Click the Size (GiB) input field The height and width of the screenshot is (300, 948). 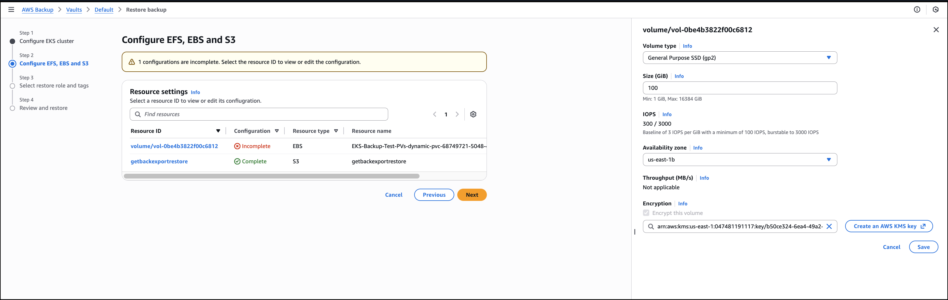(739, 88)
